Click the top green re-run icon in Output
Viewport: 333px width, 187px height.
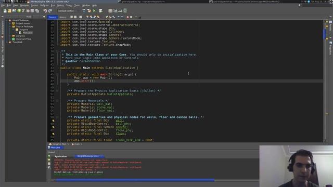pyautogui.click(x=49, y=156)
